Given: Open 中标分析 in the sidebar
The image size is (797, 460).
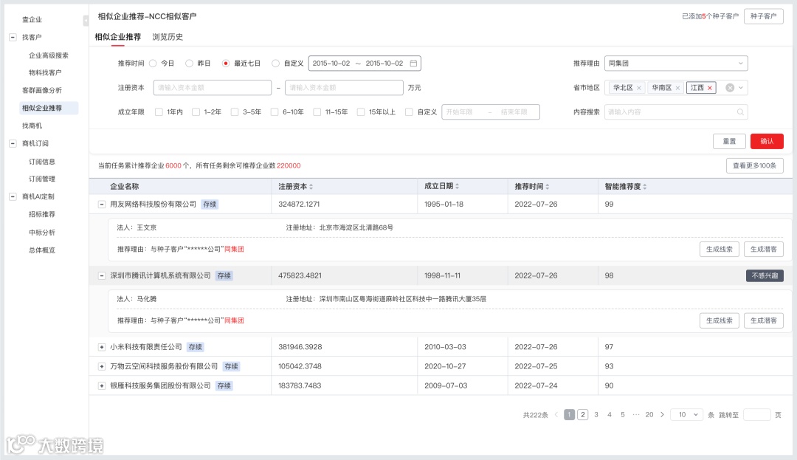Looking at the screenshot, I should [x=41, y=233].
